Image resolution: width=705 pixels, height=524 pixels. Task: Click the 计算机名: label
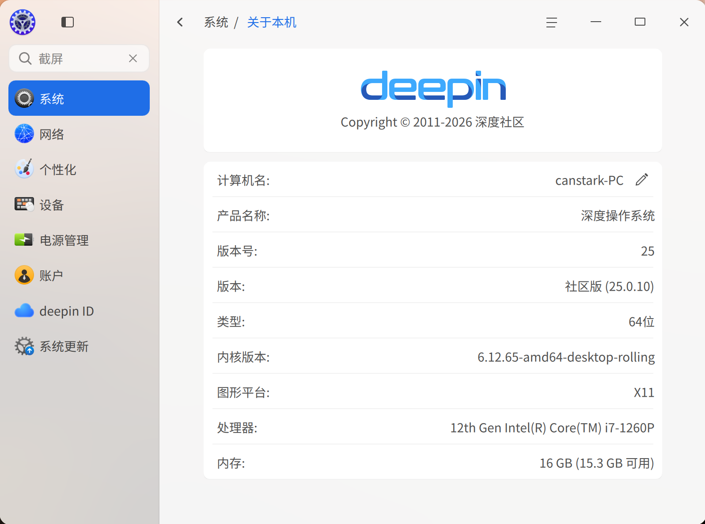pyautogui.click(x=243, y=180)
